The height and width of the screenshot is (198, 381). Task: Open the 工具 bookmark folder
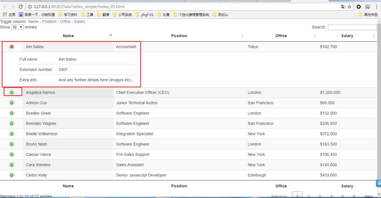point(87,15)
